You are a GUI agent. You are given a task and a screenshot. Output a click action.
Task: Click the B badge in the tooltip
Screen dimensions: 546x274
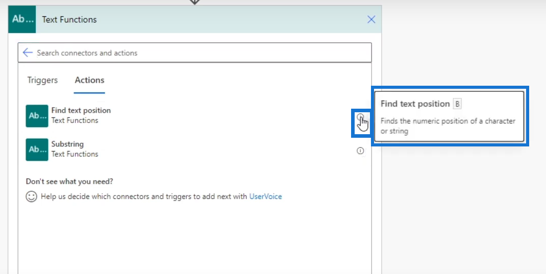click(457, 104)
